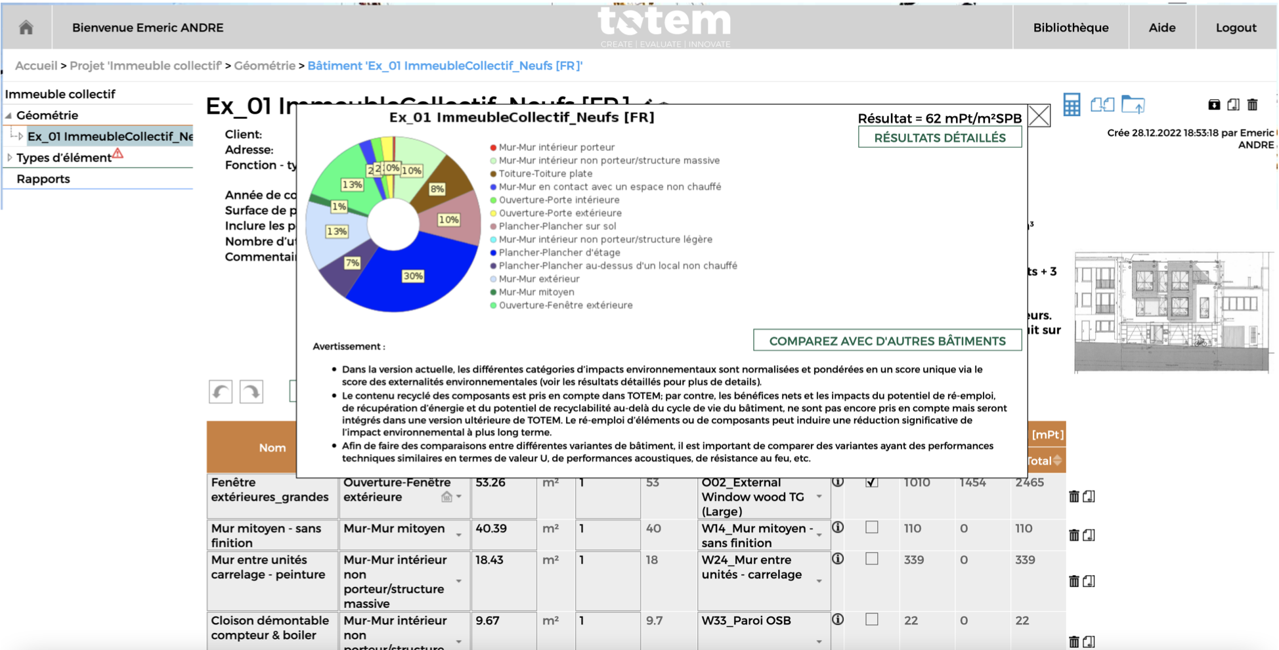The width and height of the screenshot is (1279, 650).
Task: Click the quantity field showing 40.39
Action: click(x=504, y=535)
